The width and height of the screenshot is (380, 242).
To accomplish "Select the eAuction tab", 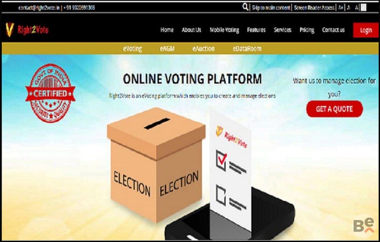I will point(203,49).
